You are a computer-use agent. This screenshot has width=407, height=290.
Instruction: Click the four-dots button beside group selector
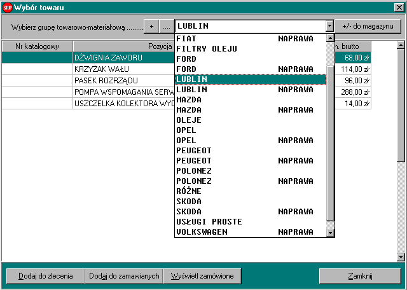(x=167, y=27)
